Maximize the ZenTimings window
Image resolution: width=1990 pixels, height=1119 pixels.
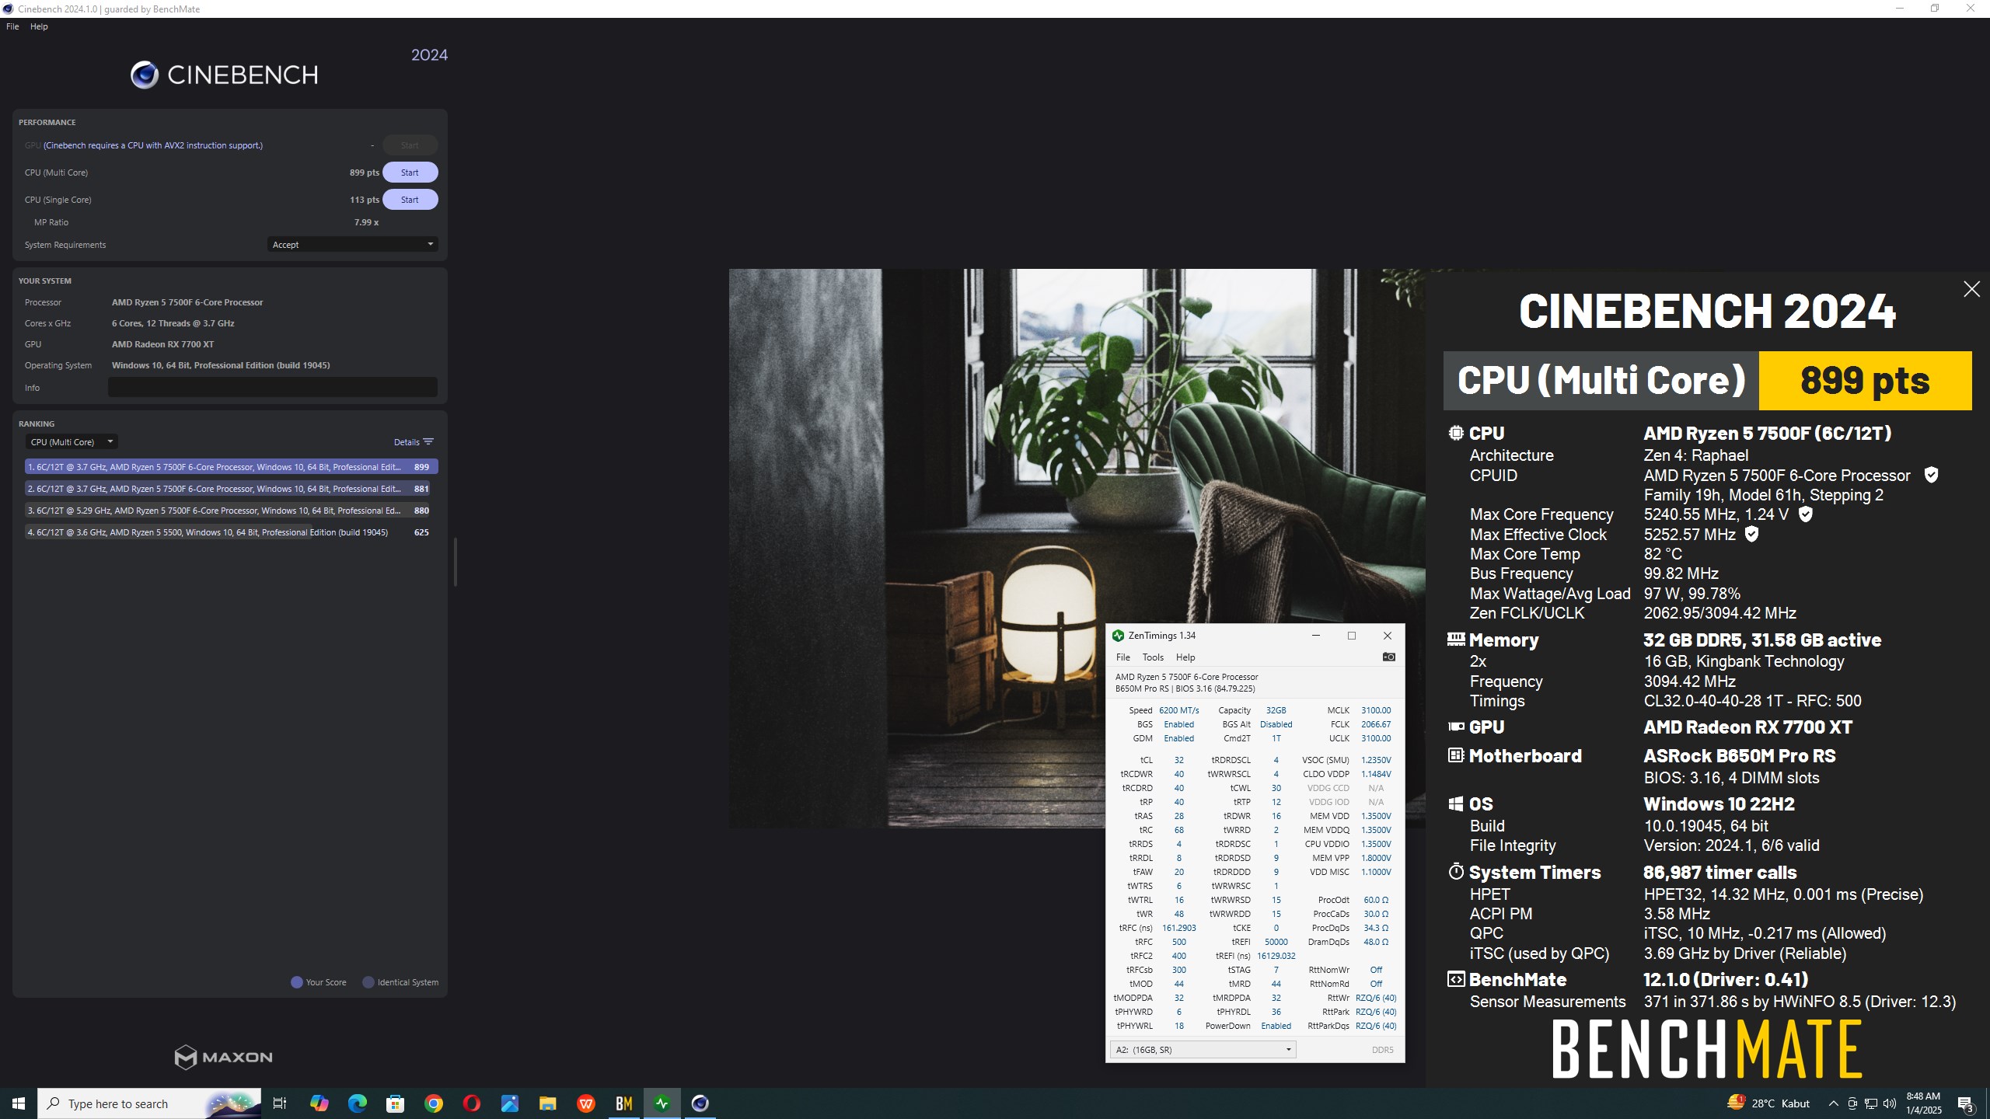[x=1352, y=636]
